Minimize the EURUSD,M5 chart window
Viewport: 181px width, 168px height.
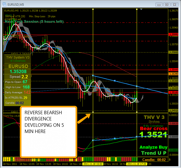pos(159,5)
